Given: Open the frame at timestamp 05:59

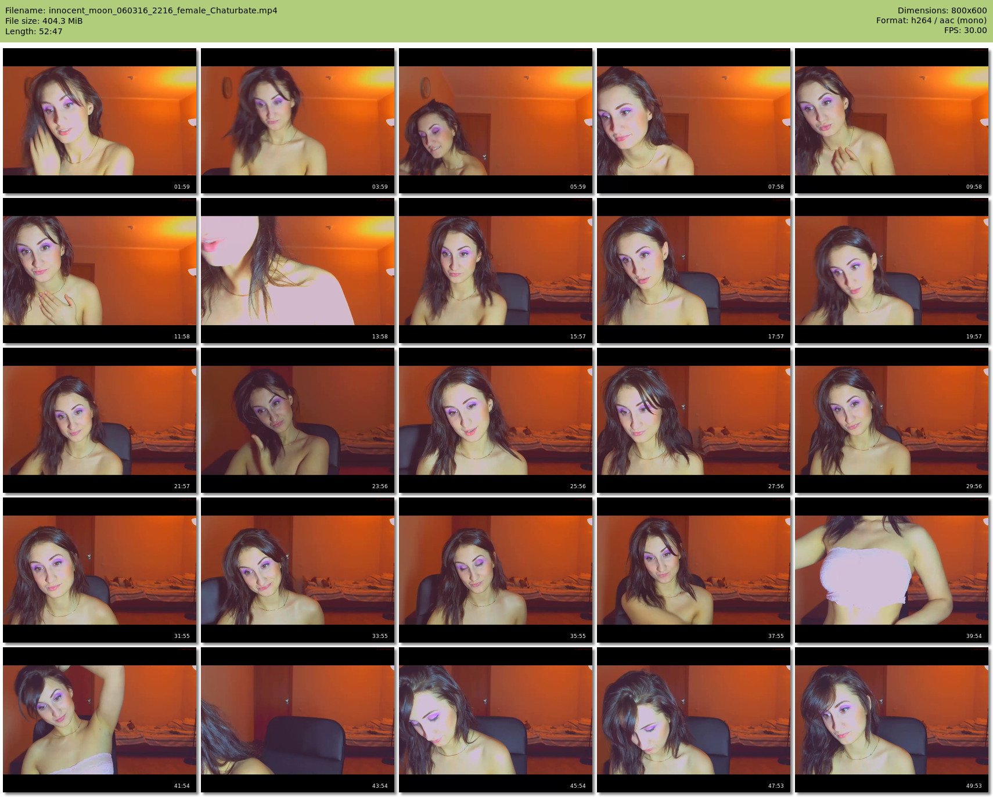Looking at the screenshot, I should [x=496, y=121].
